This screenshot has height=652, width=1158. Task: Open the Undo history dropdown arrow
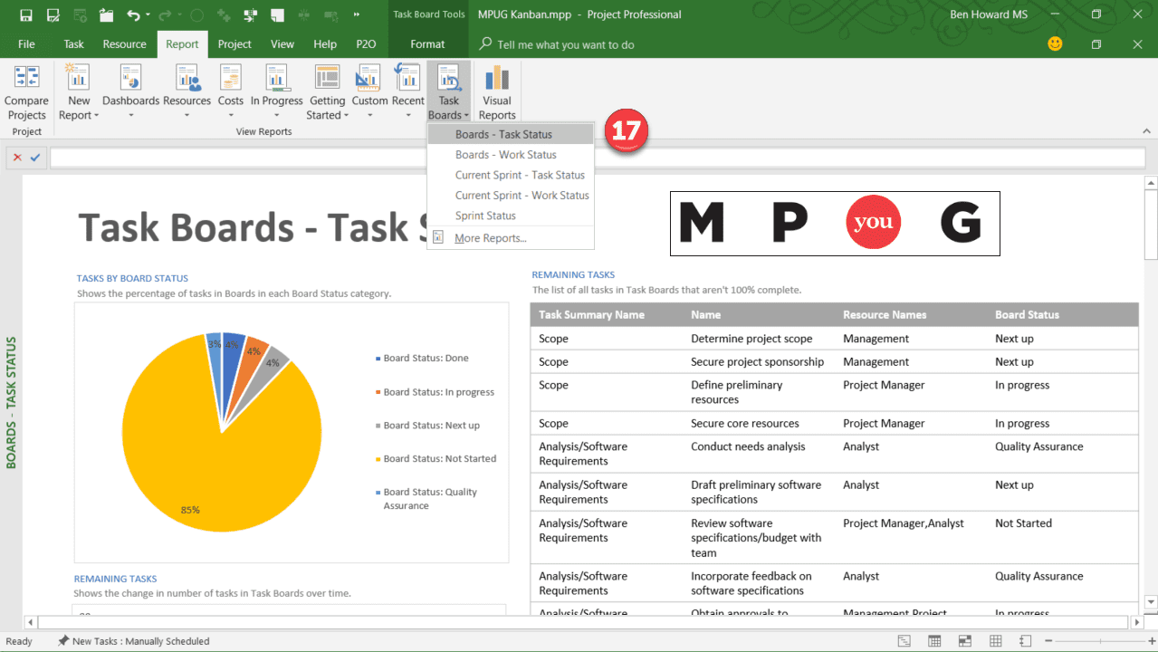pos(148,15)
